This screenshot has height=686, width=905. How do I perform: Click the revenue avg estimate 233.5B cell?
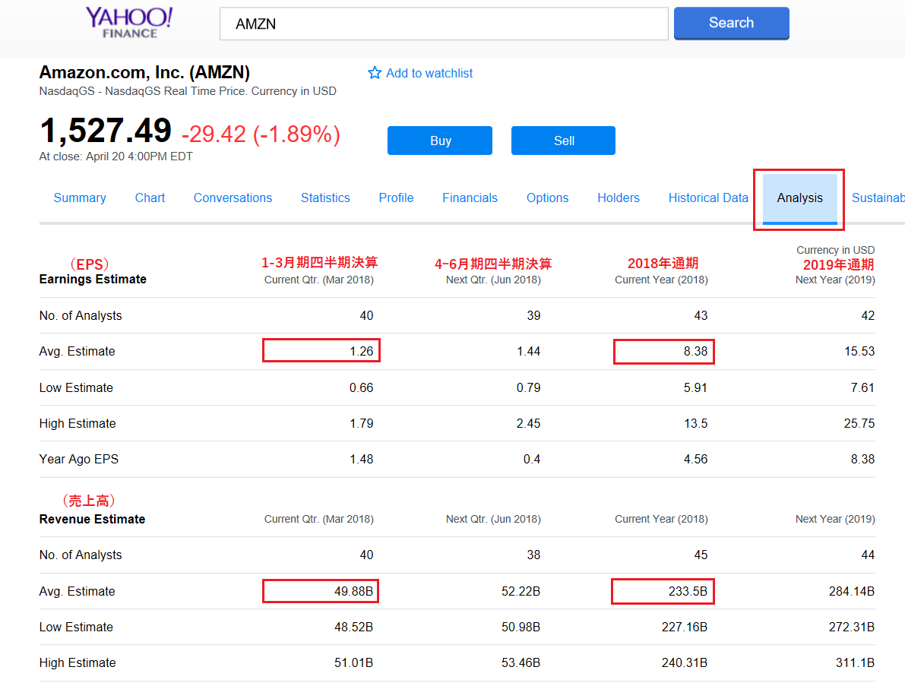pos(688,591)
